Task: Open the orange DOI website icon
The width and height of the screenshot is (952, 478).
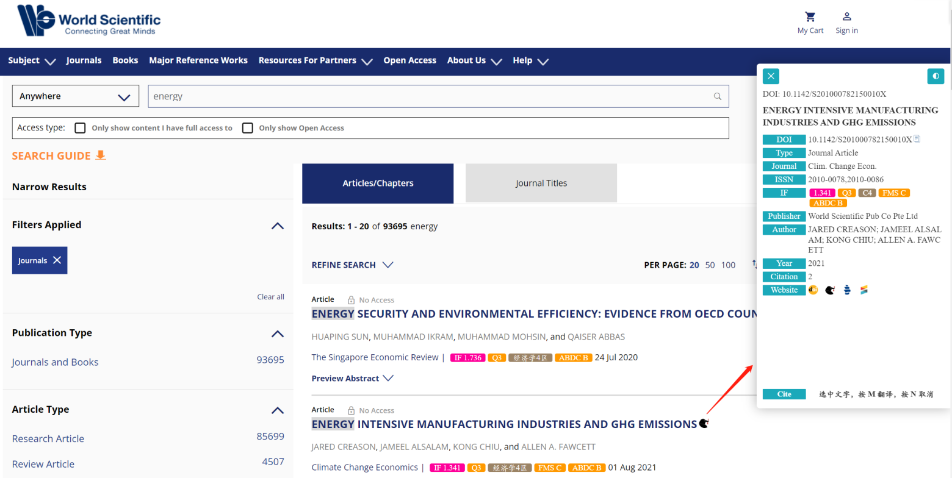Action: [813, 290]
